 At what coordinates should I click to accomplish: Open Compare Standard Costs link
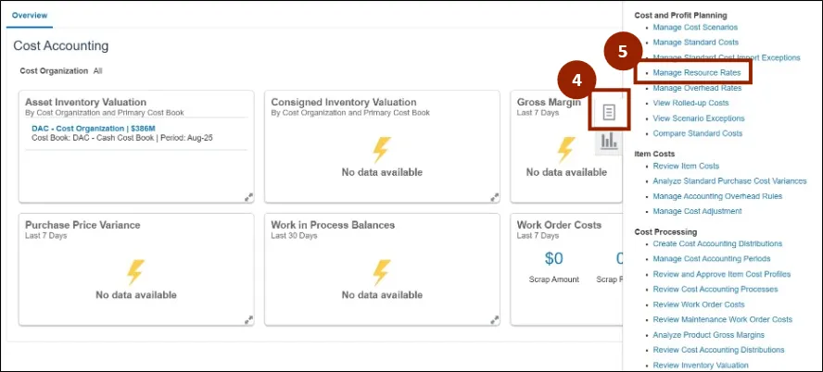click(x=697, y=133)
